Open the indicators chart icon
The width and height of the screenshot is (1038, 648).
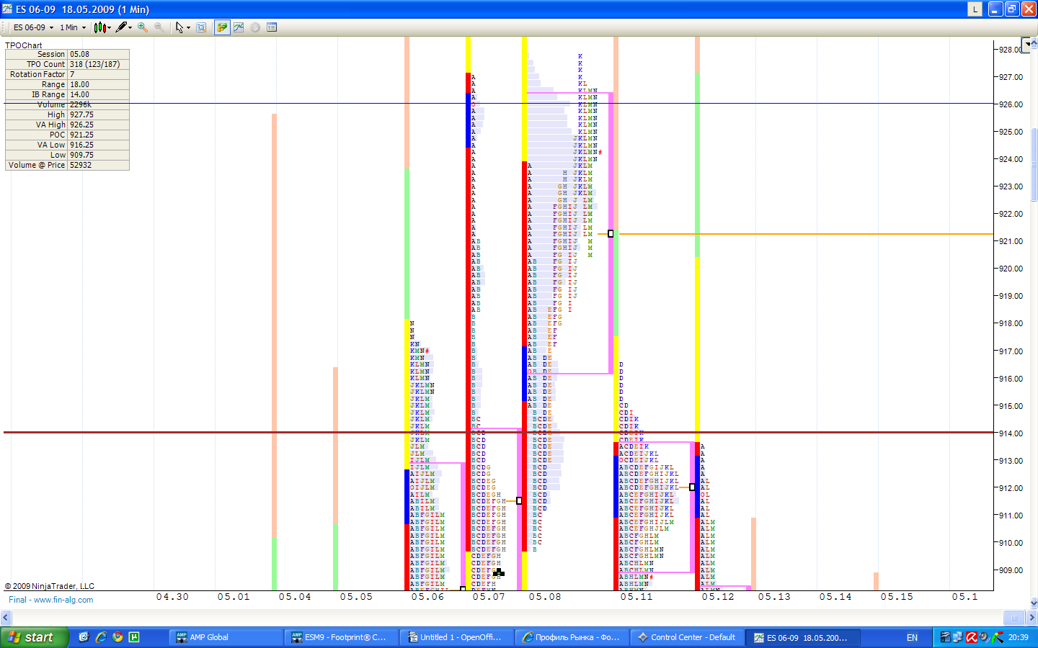click(x=239, y=27)
